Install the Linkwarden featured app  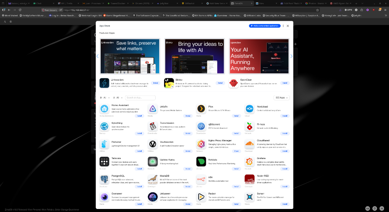pyautogui.click(x=155, y=83)
